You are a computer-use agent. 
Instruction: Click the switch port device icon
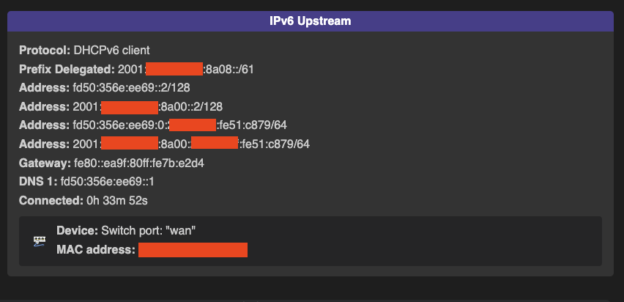point(40,241)
